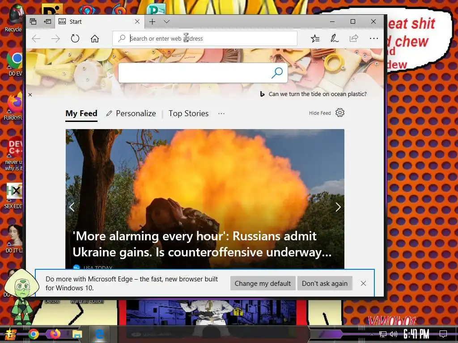The width and height of the screenshot is (458, 343).
Task: Click Don't ask again button
Action: point(325,284)
